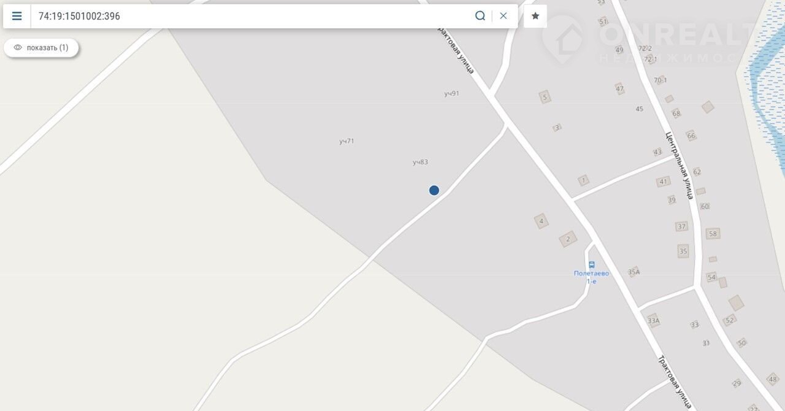Viewport: 785px width, 411px height.
Task: Select the уч91 plot label
Action: (x=452, y=93)
